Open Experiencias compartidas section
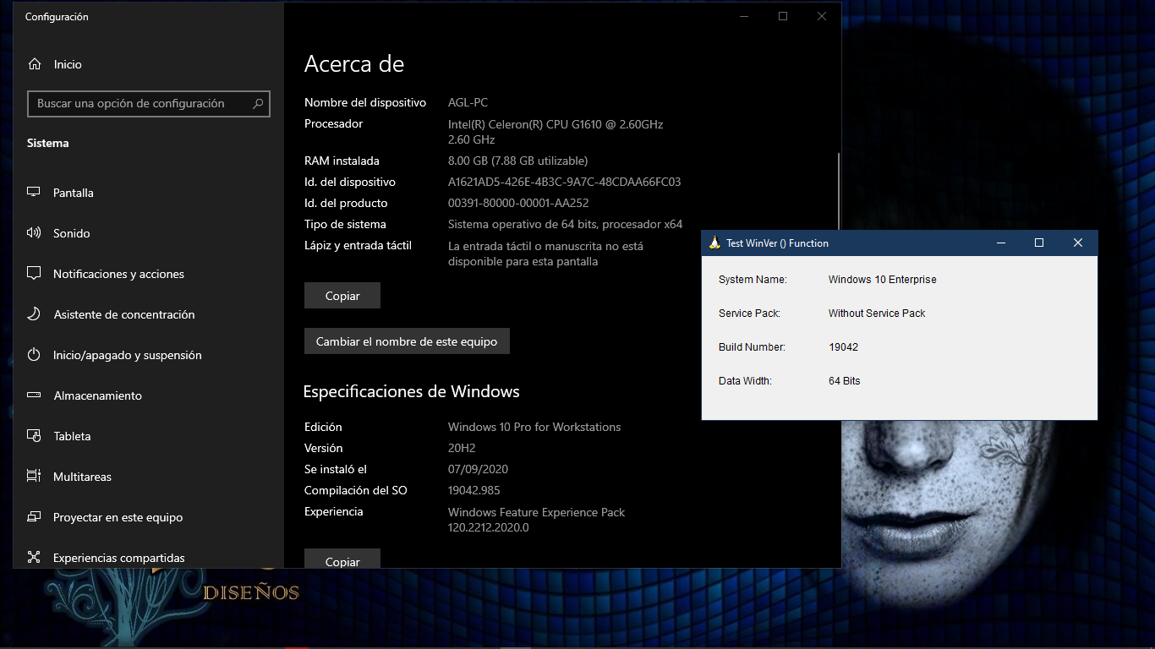The height and width of the screenshot is (649, 1155). [149, 556]
